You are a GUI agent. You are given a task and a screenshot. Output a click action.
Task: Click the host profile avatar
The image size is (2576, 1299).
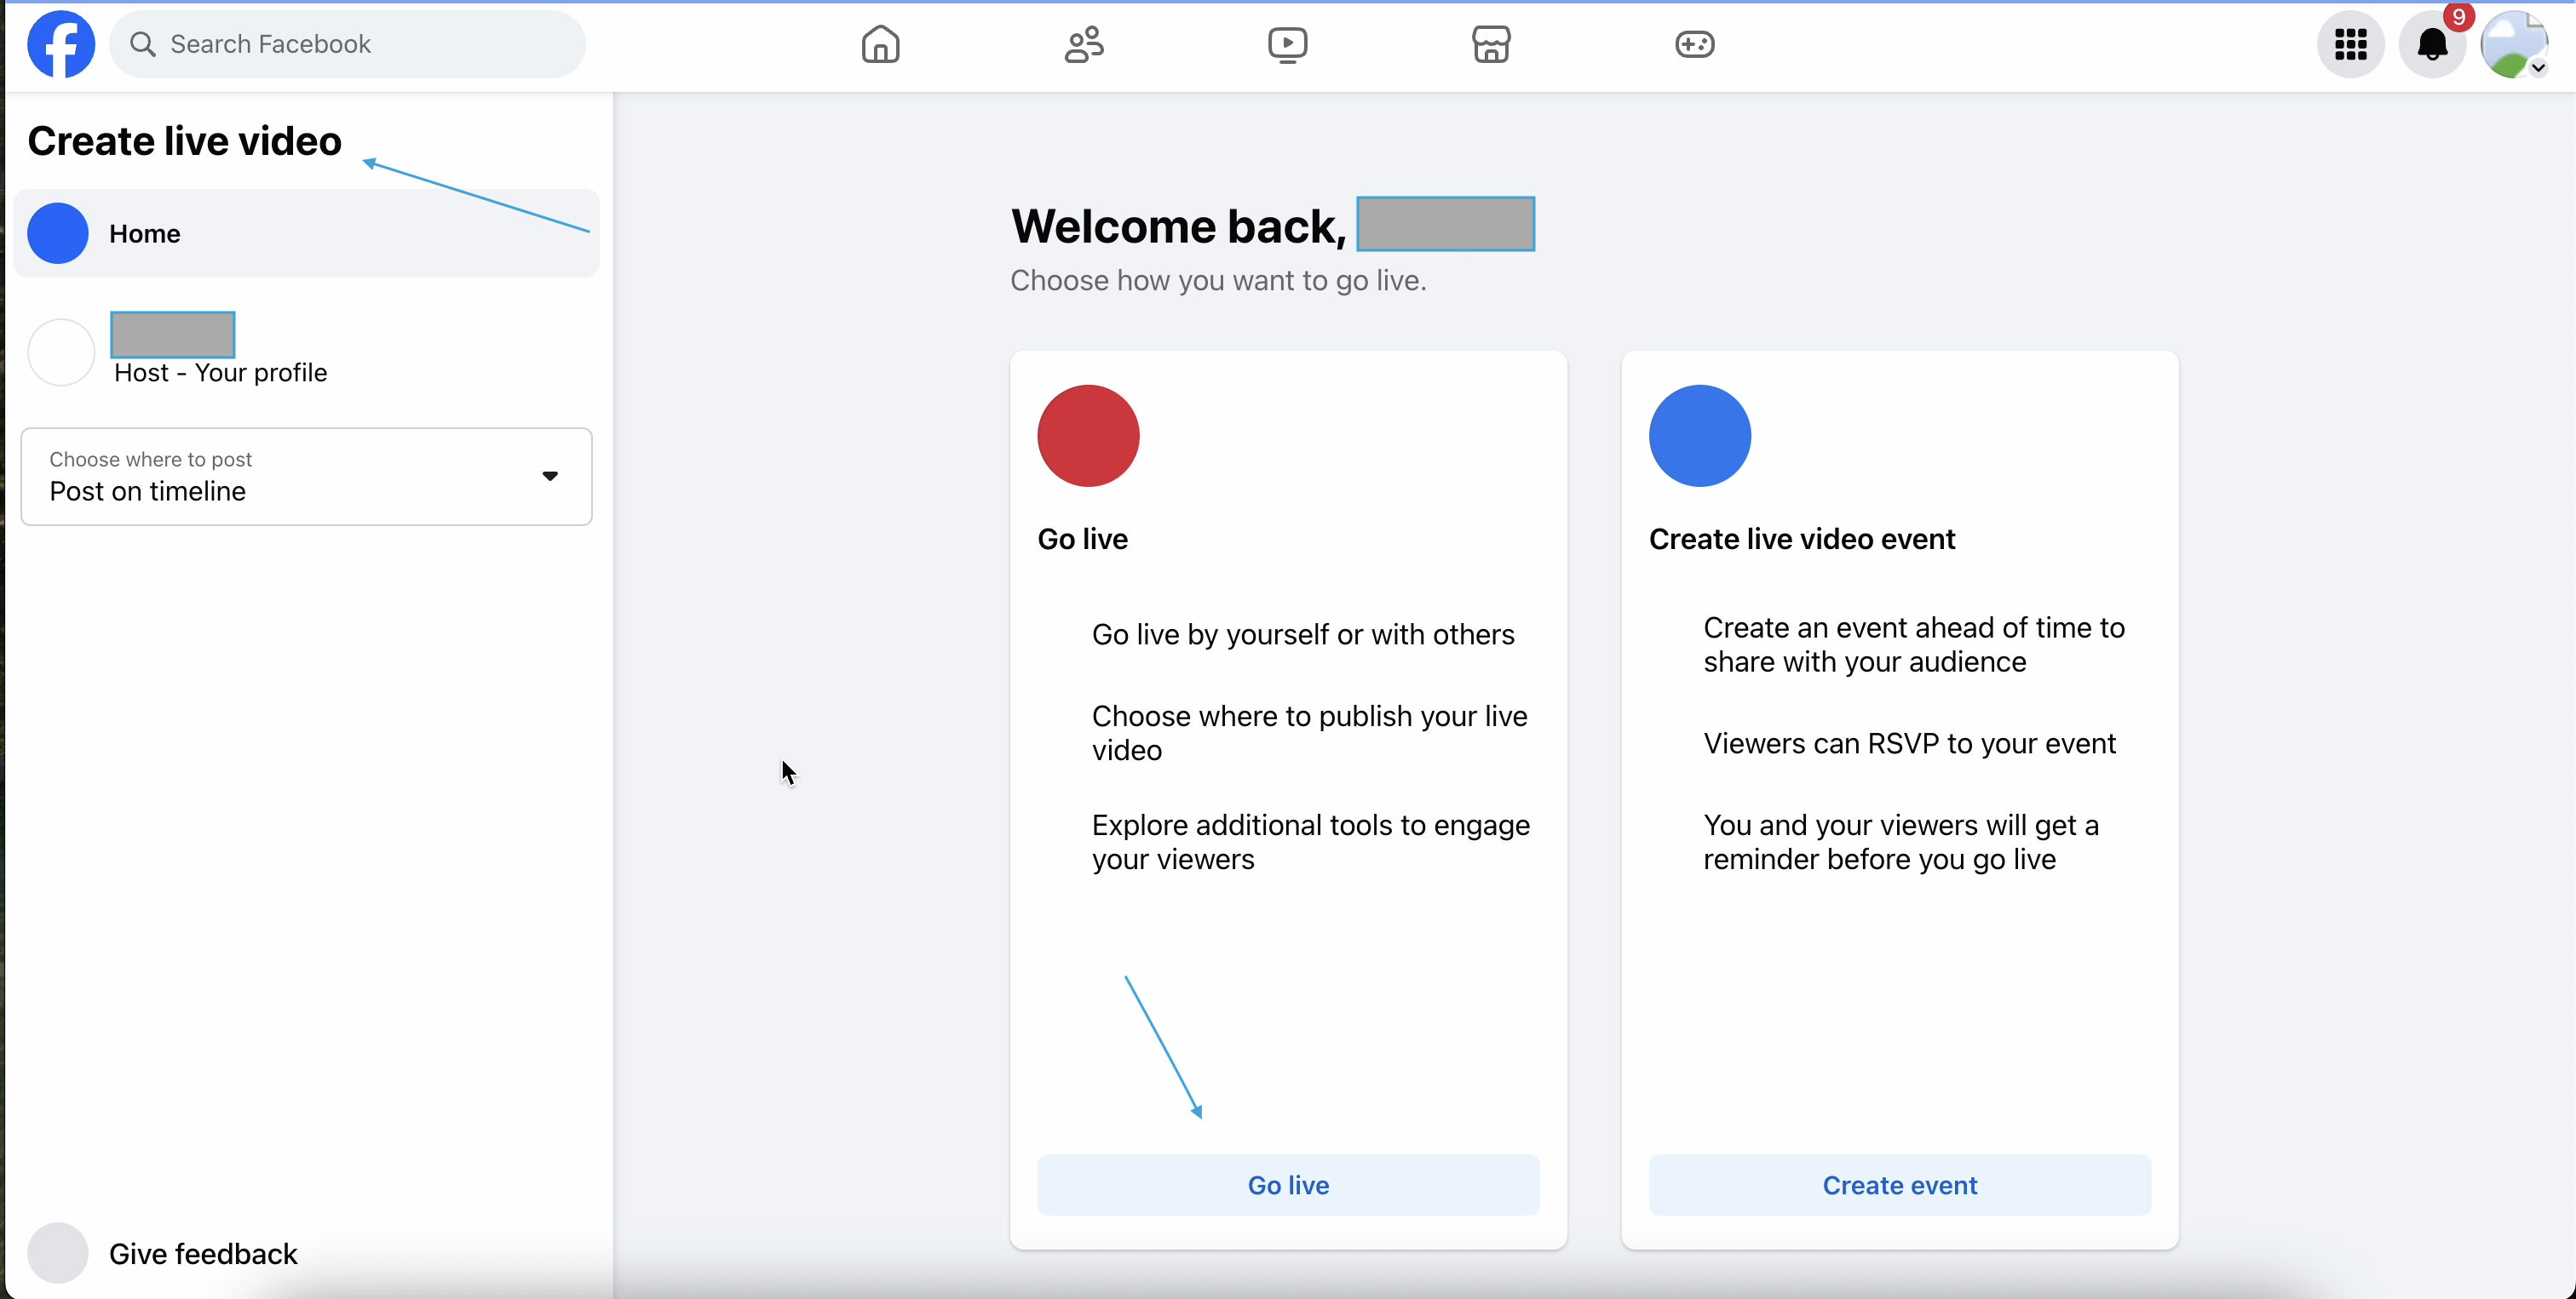coord(61,352)
